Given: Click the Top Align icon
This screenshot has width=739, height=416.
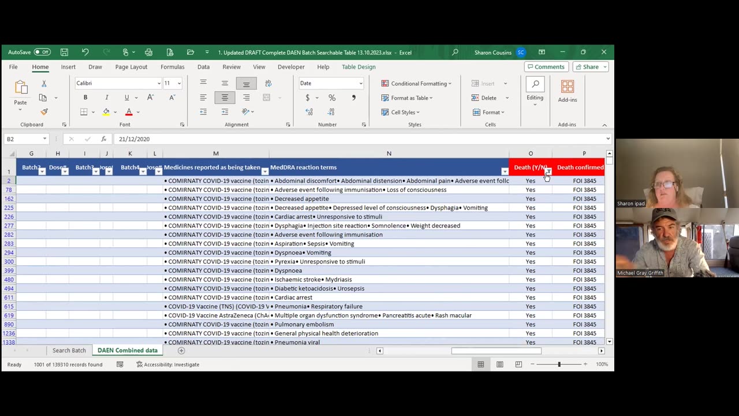Looking at the screenshot, I should (203, 83).
